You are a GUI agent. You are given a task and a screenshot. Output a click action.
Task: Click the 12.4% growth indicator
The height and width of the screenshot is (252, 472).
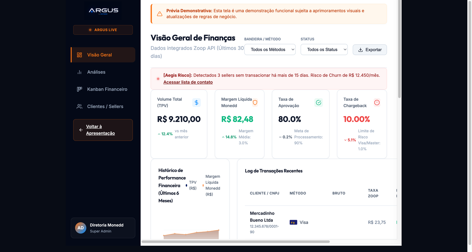tap(165, 134)
